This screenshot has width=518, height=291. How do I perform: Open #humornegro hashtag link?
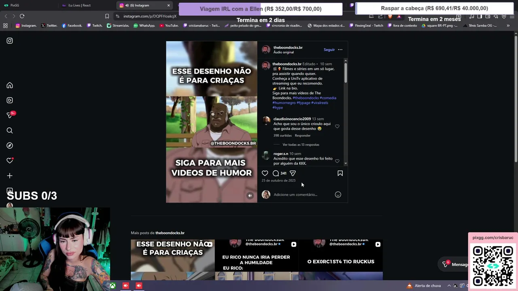tap(284, 103)
